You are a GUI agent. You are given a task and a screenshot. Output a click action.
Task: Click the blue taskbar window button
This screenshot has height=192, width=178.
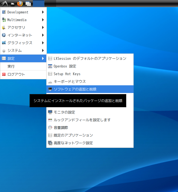39,3
